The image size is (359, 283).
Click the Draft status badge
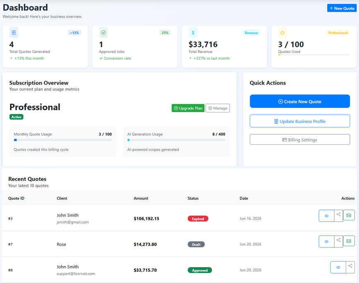tap(196, 244)
